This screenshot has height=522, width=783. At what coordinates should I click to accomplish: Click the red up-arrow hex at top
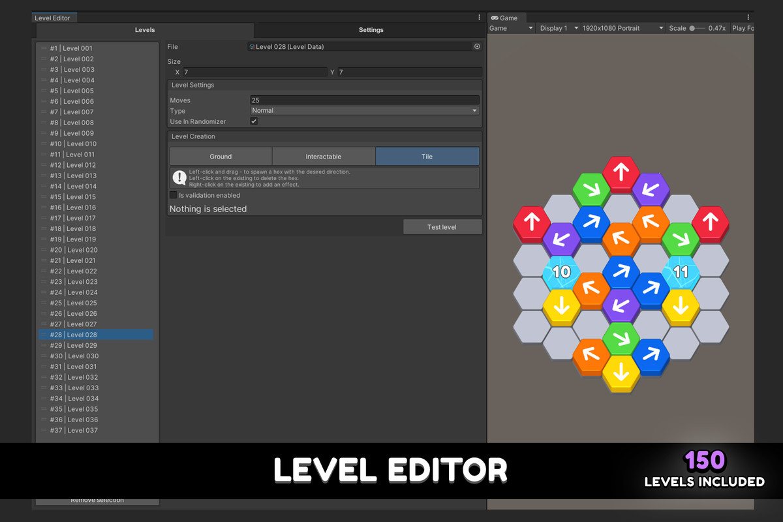click(621, 172)
